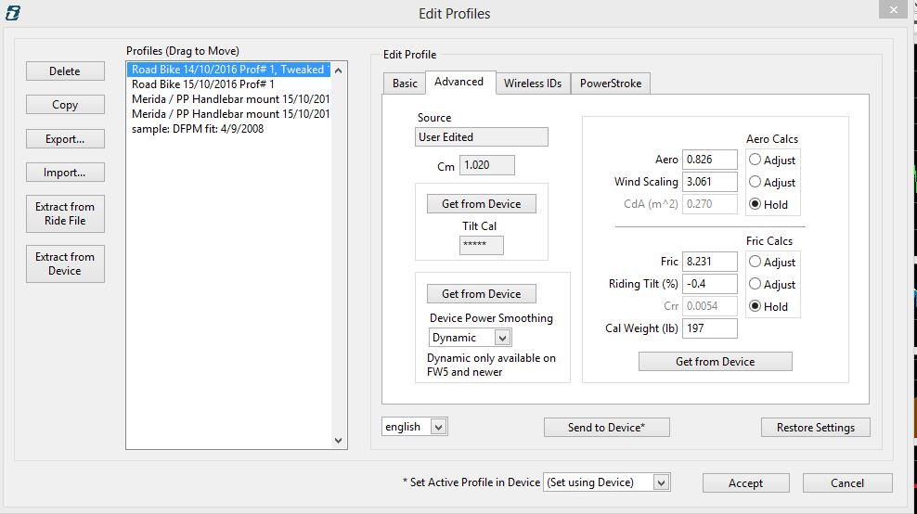Switch to the PowerStroke tab
The width and height of the screenshot is (917, 514).
click(x=611, y=84)
